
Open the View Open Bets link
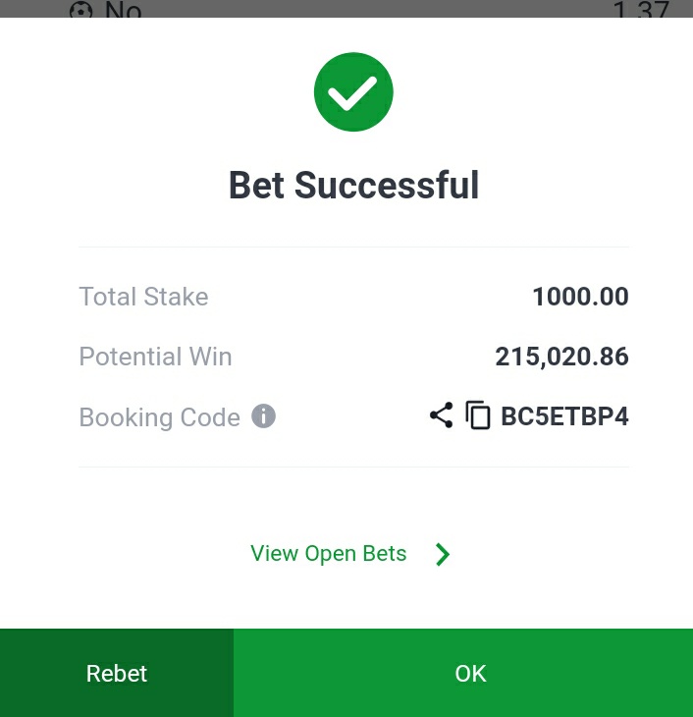coord(328,553)
